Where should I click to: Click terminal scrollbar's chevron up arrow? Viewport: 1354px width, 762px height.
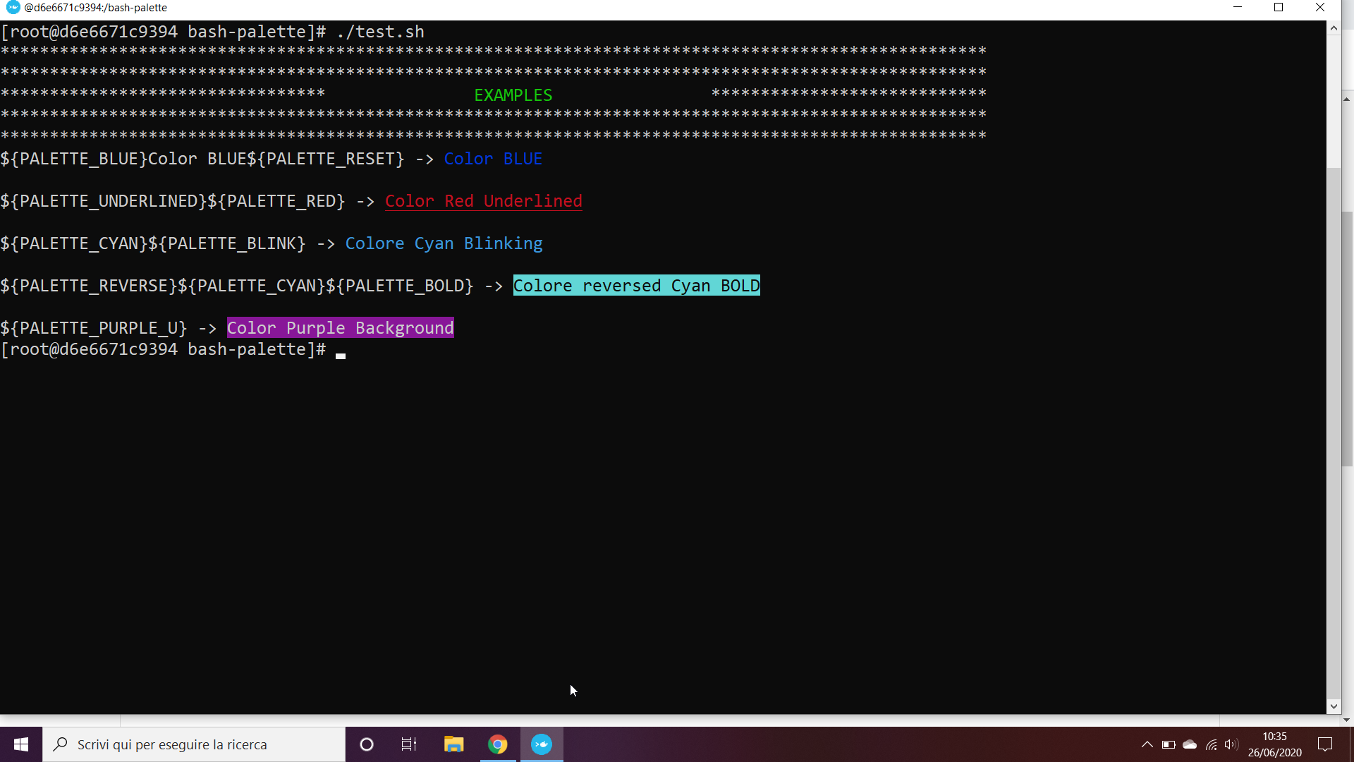(1334, 28)
